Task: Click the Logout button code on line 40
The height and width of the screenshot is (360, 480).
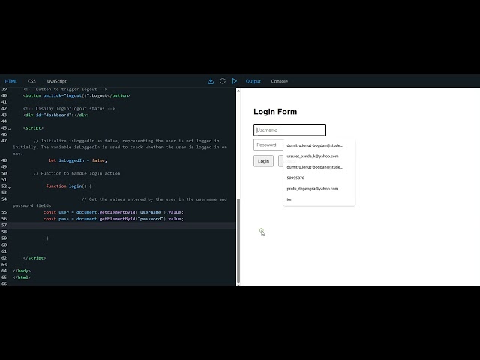Action: point(76,95)
